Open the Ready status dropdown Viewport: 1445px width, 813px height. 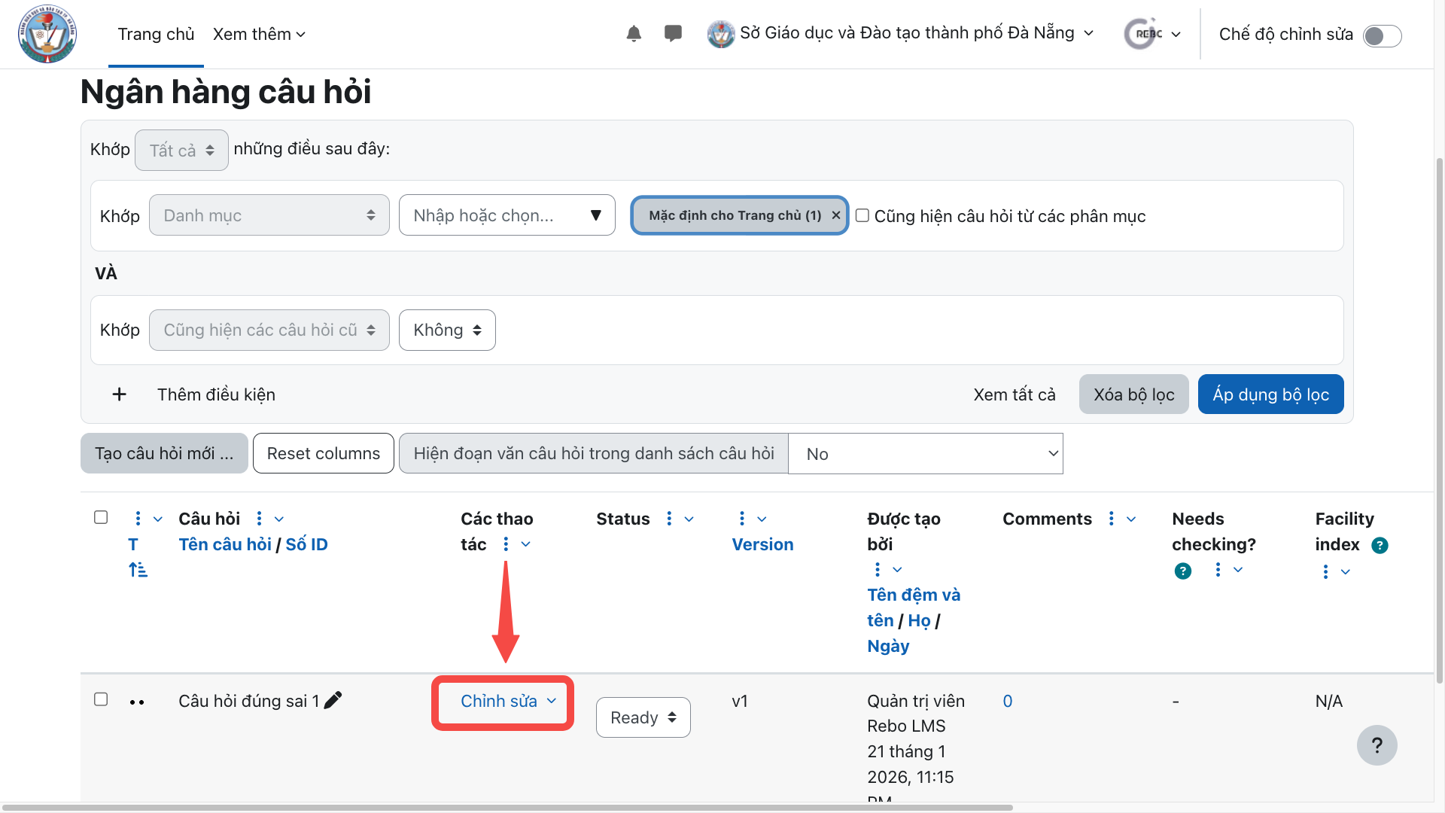[x=643, y=717]
